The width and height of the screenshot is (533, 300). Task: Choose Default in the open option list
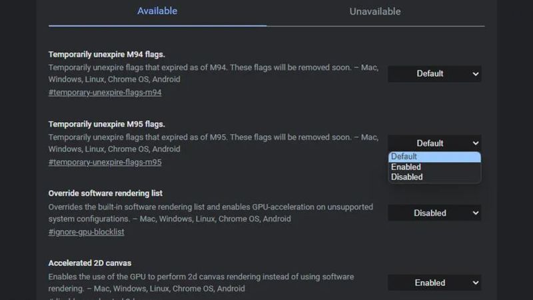[x=434, y=157]
